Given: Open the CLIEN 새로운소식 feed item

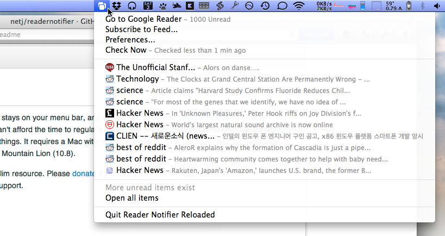Looking at the screenshot, I should tap(264, 136).
